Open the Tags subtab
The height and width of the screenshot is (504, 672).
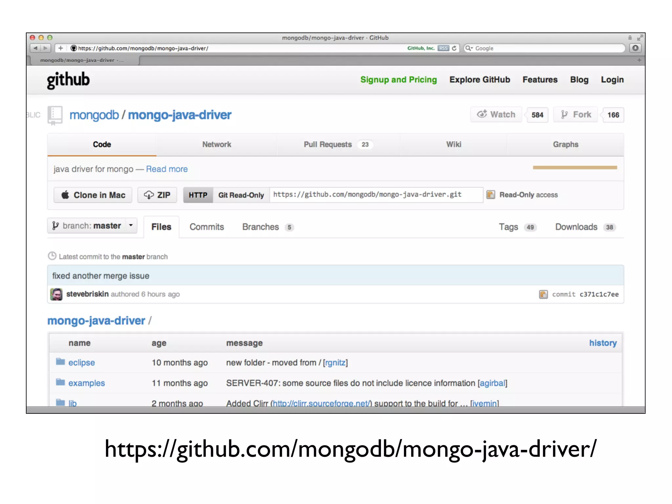pos(518,227)
